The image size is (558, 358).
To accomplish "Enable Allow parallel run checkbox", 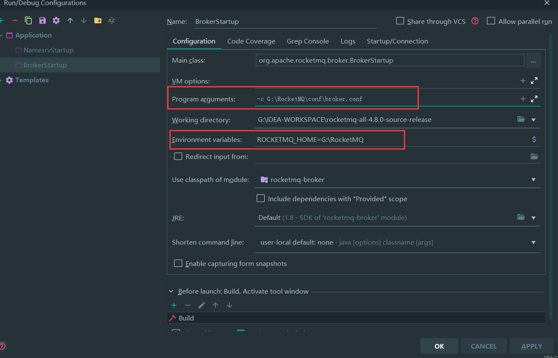I will point(491,21).
